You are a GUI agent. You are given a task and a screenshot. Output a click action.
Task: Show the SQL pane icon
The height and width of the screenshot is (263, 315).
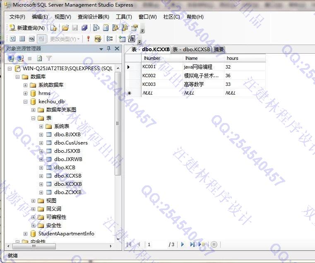[x=32, y=38]
